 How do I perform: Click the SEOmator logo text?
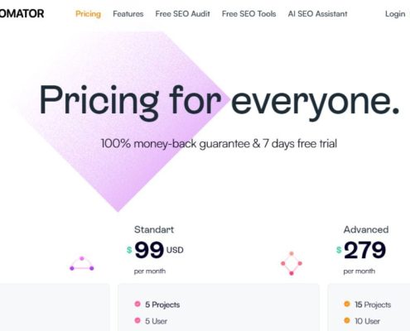(22, 13)
